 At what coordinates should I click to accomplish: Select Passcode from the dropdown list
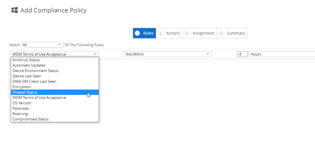21,108
